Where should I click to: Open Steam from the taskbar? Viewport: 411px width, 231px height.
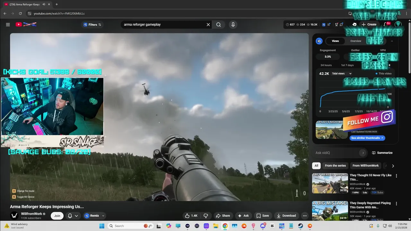click(x=301, y=226)
